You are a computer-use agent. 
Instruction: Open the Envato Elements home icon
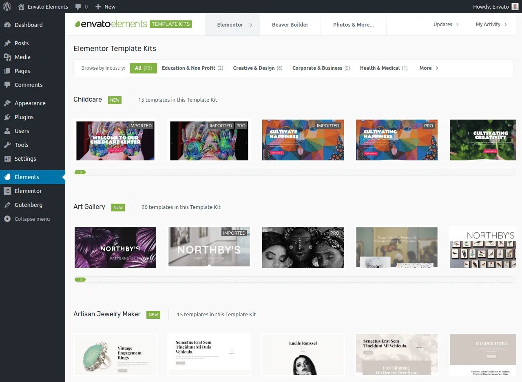tap(21, 7)
